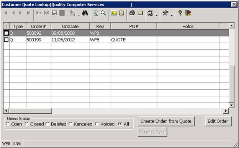Click the yellow picture image icon
Image resolution: width=239 pixels, height=148 pixels.
114,13
